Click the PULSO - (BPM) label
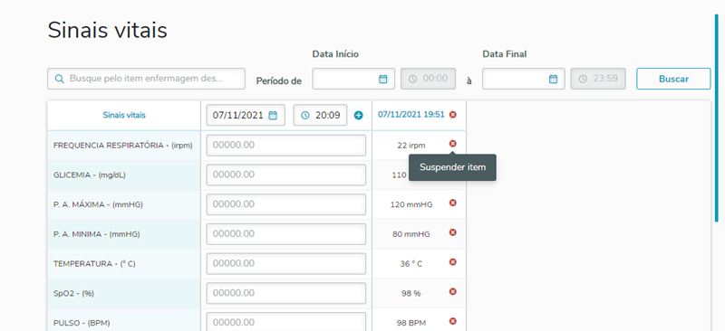 click(x=82, y=323)
